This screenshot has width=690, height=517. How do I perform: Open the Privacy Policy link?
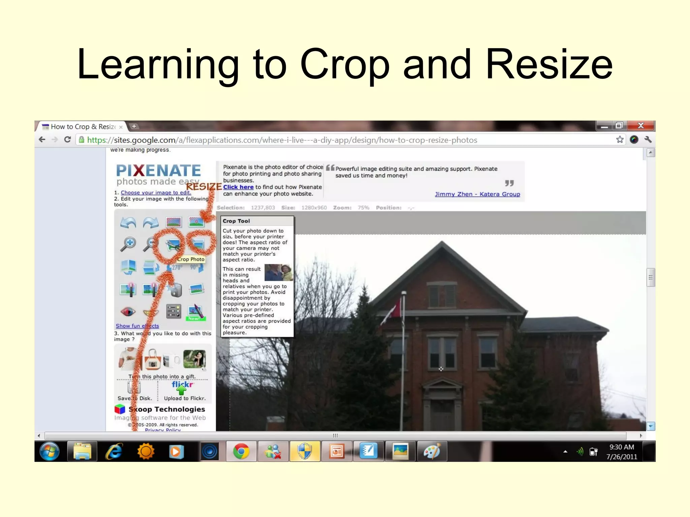pyautogui.click(x=163, y=430)
